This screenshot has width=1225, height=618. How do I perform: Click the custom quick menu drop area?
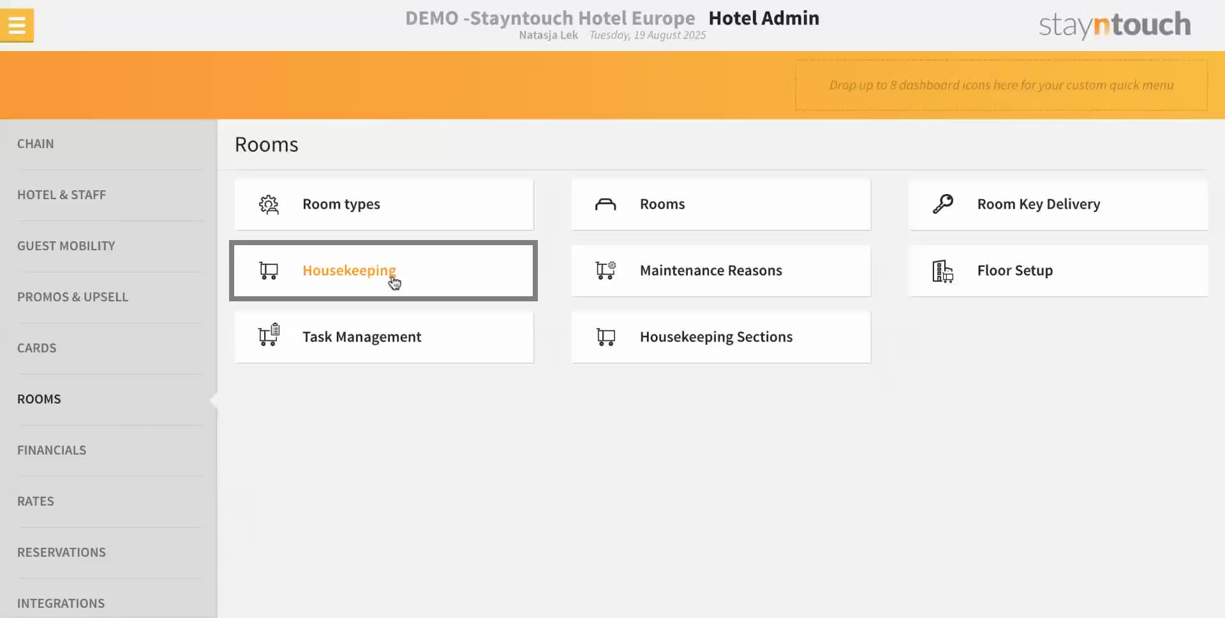coord(1001,85)
